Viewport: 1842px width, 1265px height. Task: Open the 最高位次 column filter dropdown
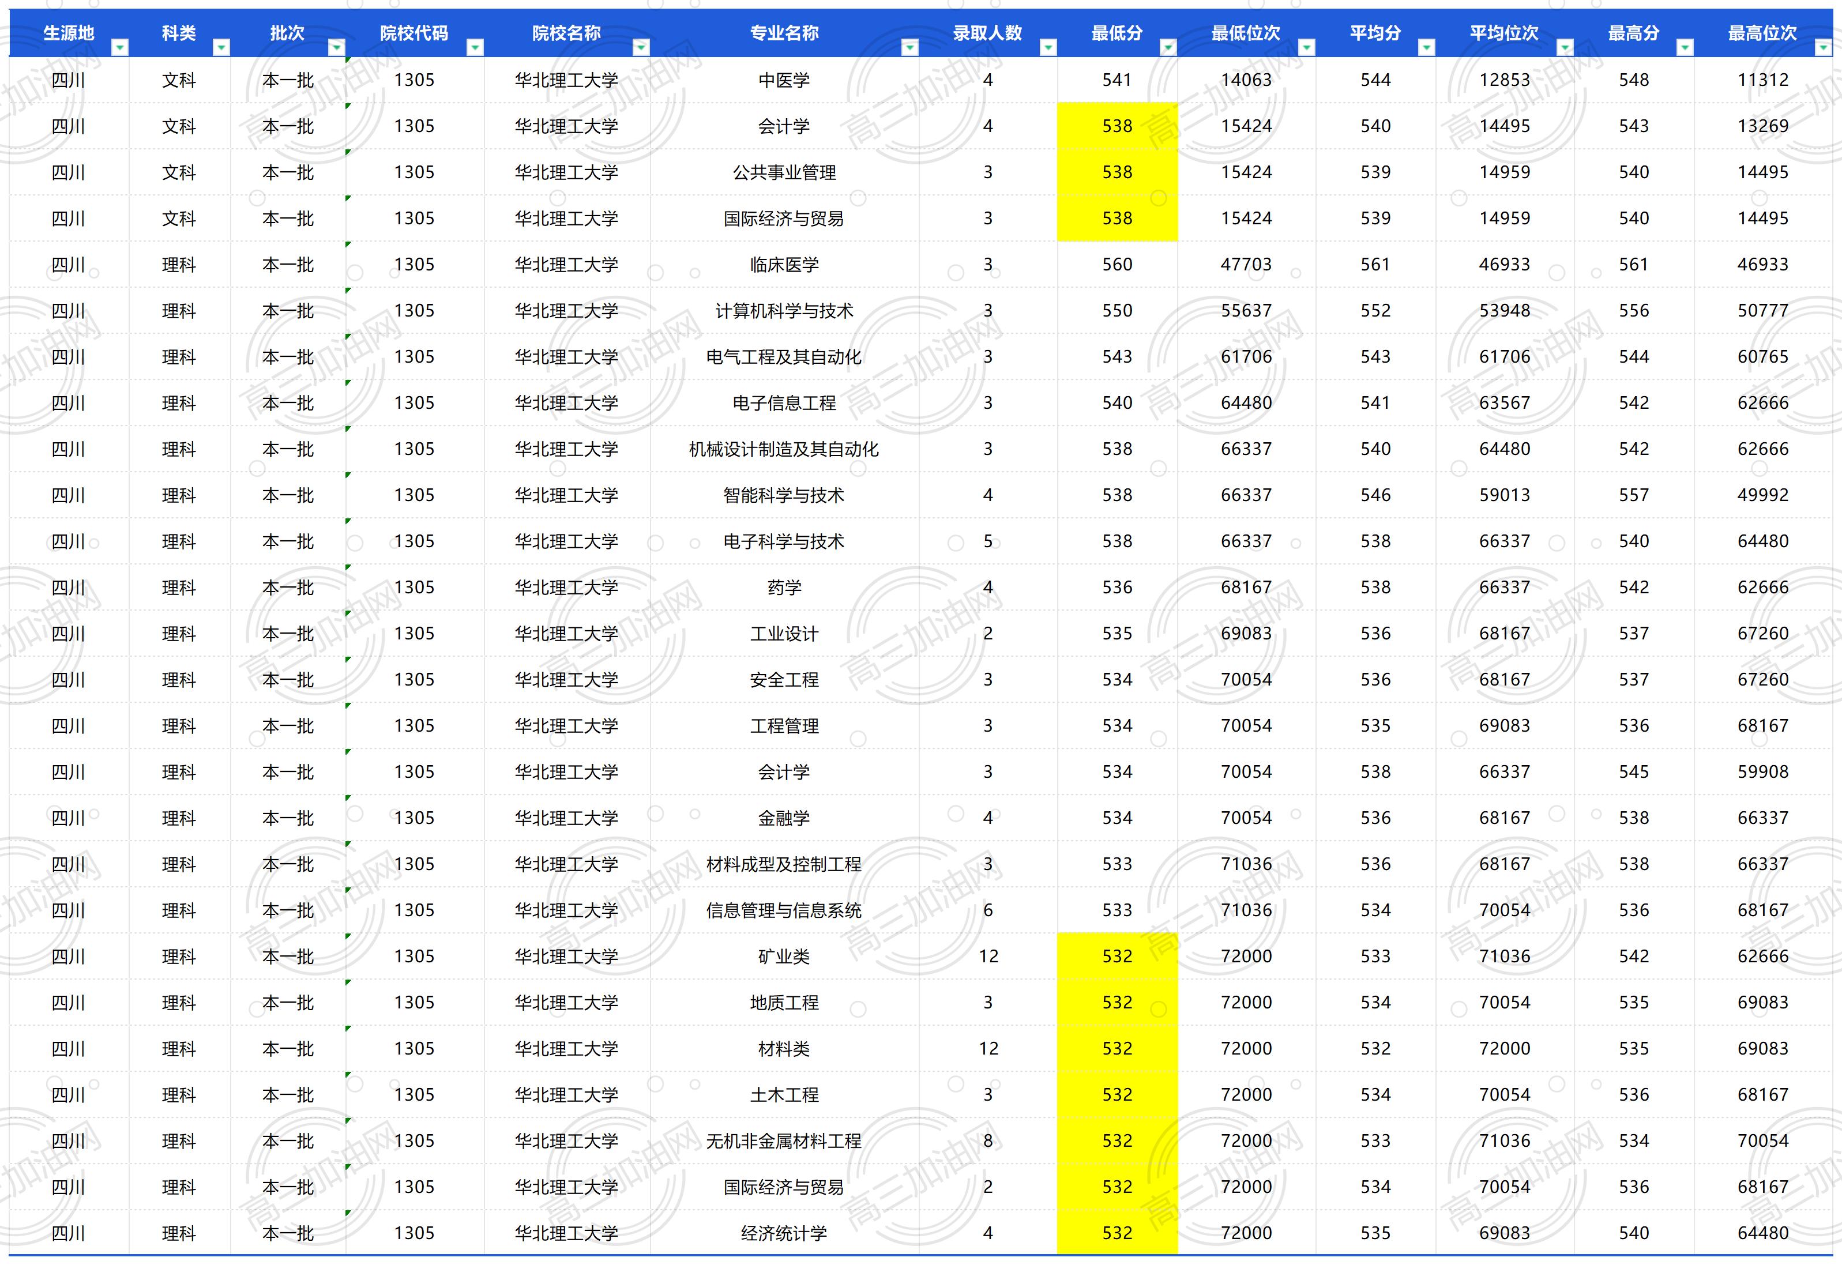1822,47
